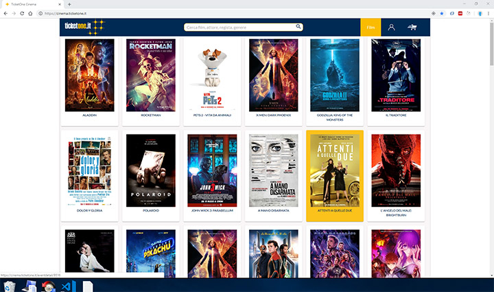The height and width of the screenshot is (292, 494).
Task: Click GODZILLA: KING OF THE MONSTERS title
Action: [335, 117]
